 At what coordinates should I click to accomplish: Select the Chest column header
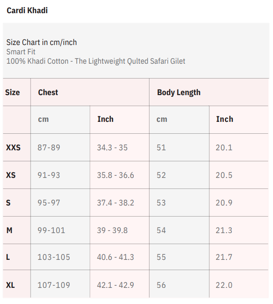48,93
